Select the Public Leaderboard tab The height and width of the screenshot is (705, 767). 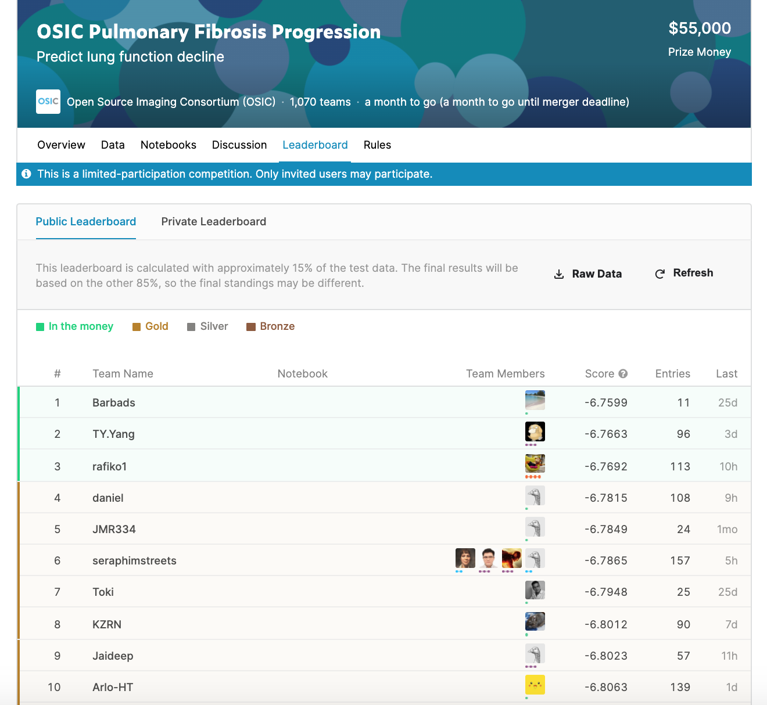pyautogui.click(x=86, y=221)
